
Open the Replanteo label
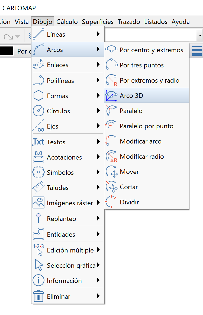(62, 219)
